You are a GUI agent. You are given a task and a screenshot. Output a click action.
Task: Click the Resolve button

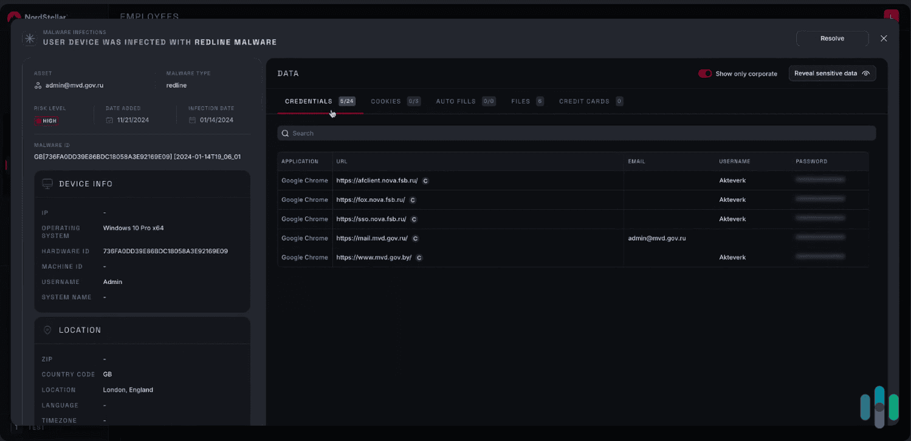(832, 38)
